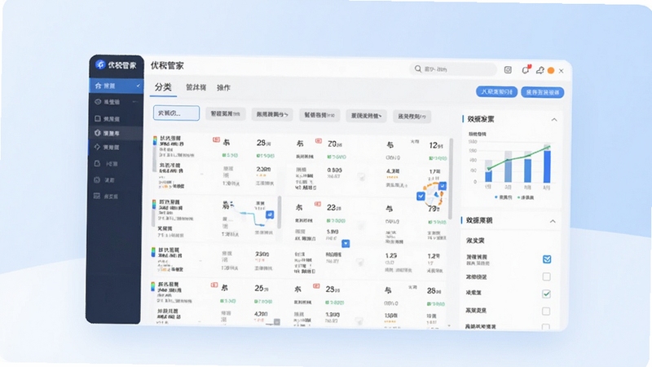
Task: Open the first gray filter chip after the input box
Action: pyautogui.click(x=226, y=113)
